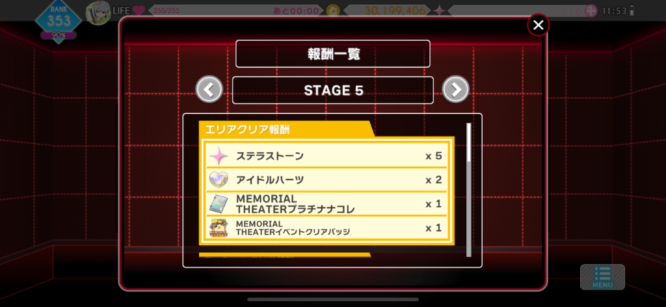The height and width of the screenshot is (307, 666).
Task: Tap the LIFE heart icon
Action: (139, 10)
